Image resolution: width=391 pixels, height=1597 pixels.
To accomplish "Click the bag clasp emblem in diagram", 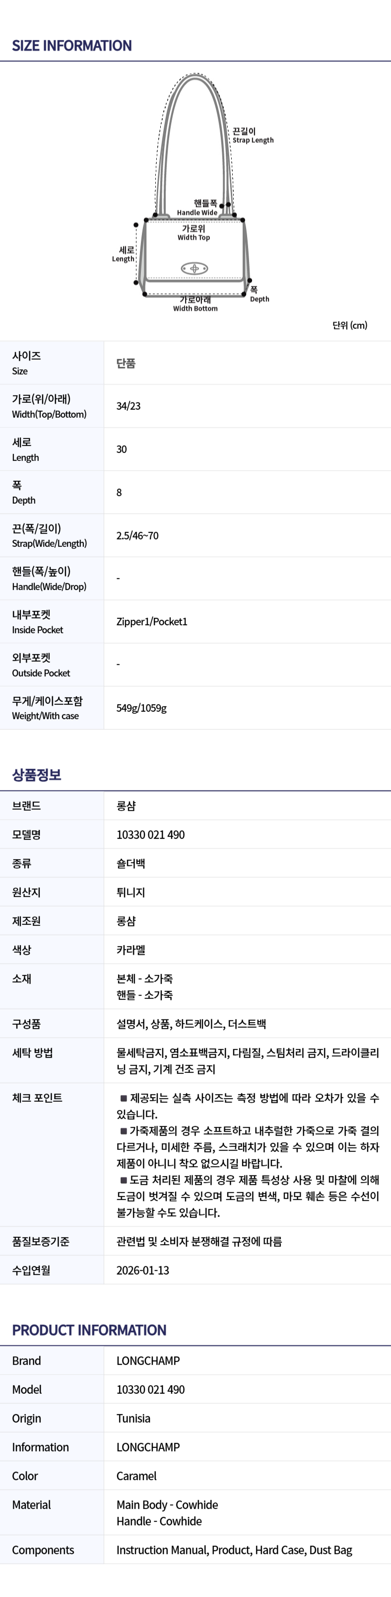I will coord(194,268).
